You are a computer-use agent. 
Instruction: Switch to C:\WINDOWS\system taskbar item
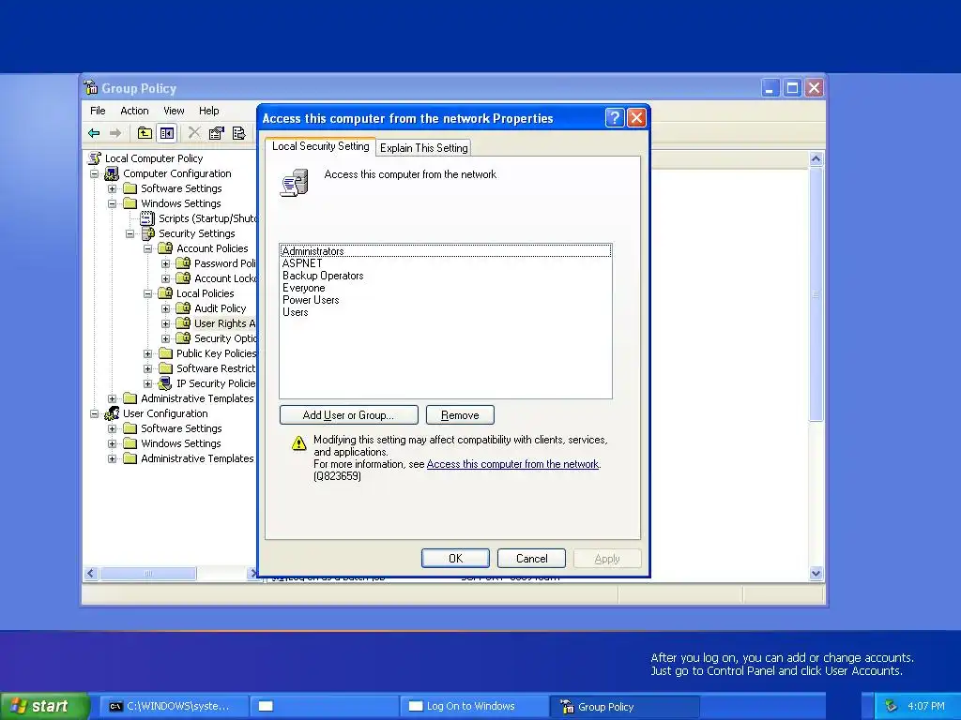175,706
